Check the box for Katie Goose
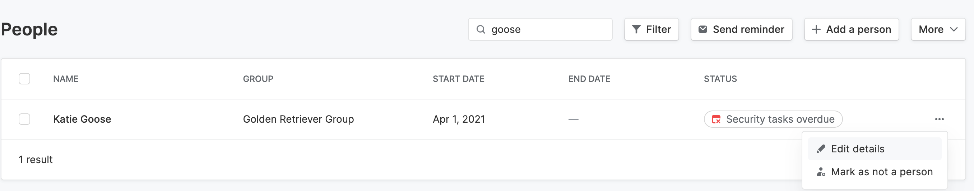Viewport: 974px width, 191px height. click(24, 119)
